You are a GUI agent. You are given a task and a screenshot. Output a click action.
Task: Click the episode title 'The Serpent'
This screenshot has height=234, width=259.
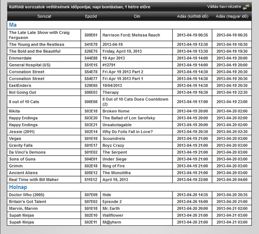coord(115,152)
